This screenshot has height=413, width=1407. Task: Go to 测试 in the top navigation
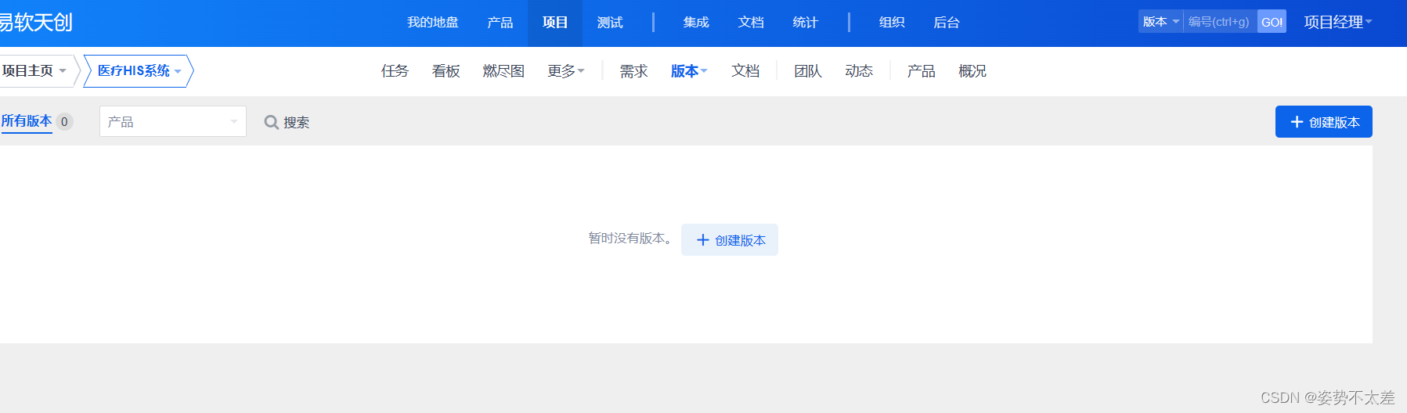point(610,23)
